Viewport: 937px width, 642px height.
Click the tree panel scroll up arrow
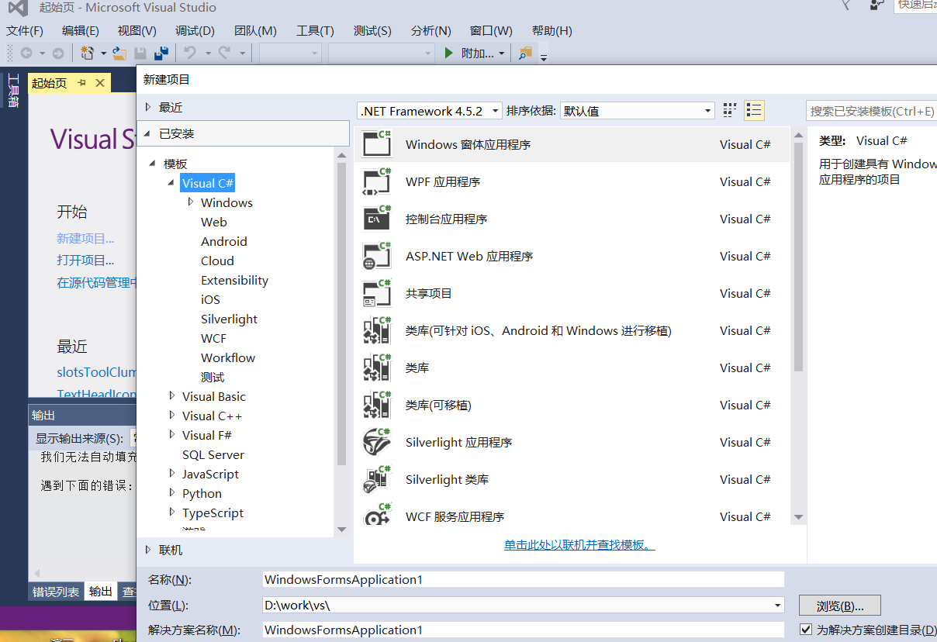(342, 155)
